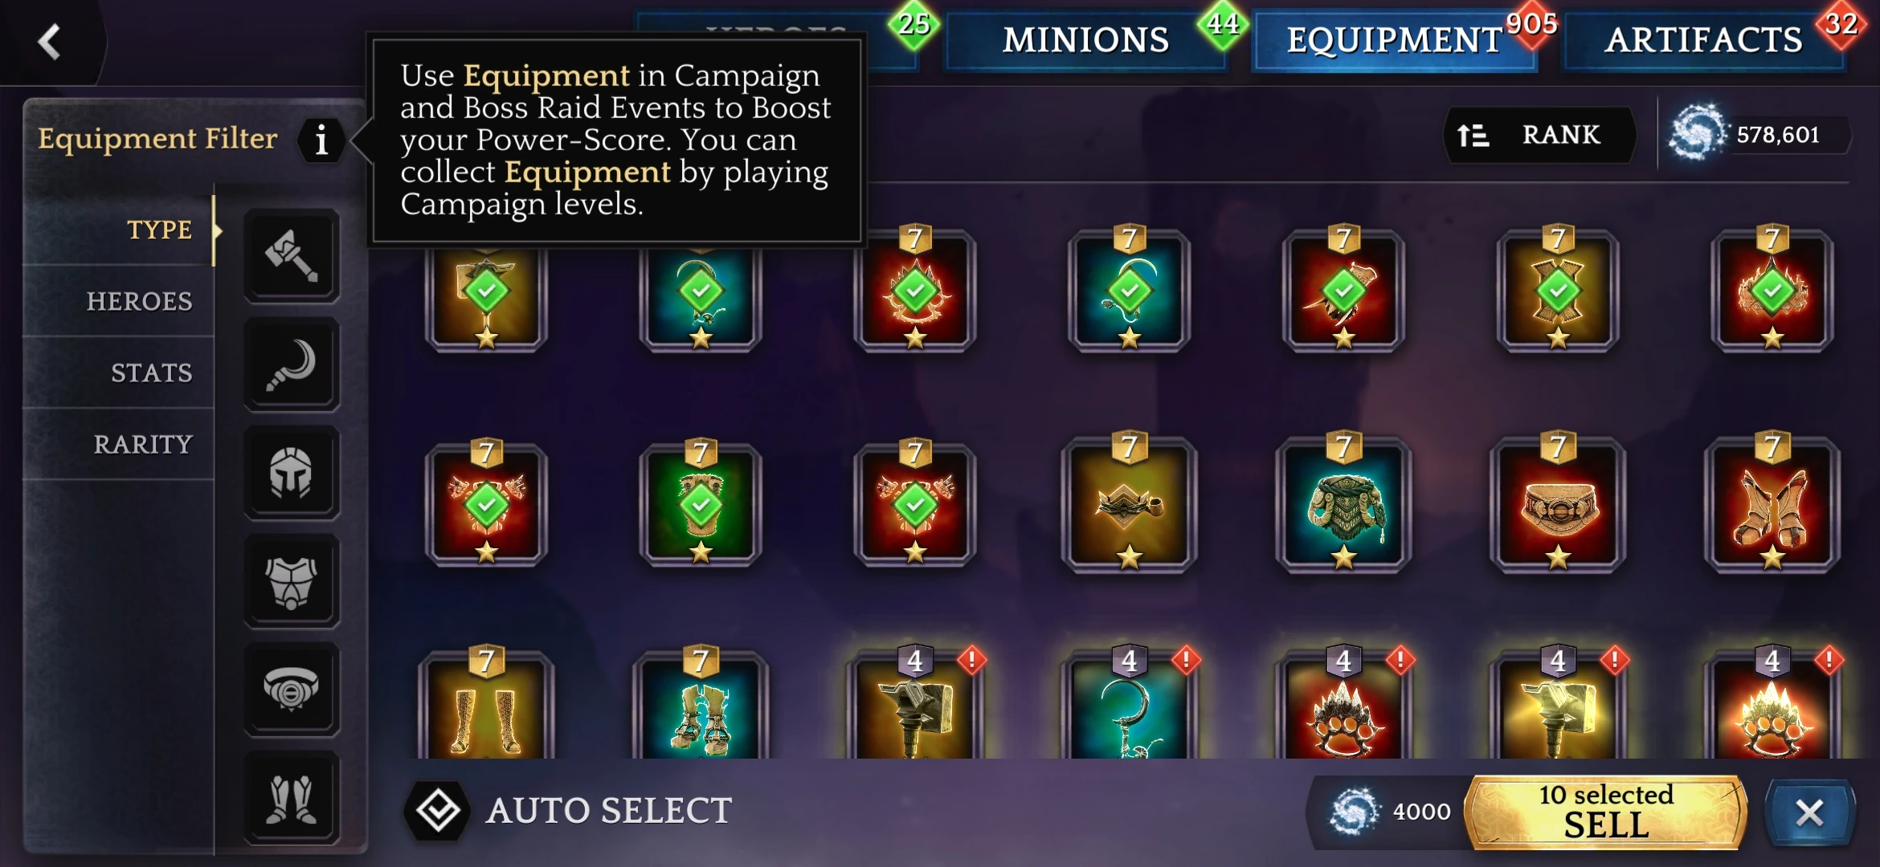Filter equipment by helmet type
The height and width of the screenshot is (867, 1880).
[292, 474]
